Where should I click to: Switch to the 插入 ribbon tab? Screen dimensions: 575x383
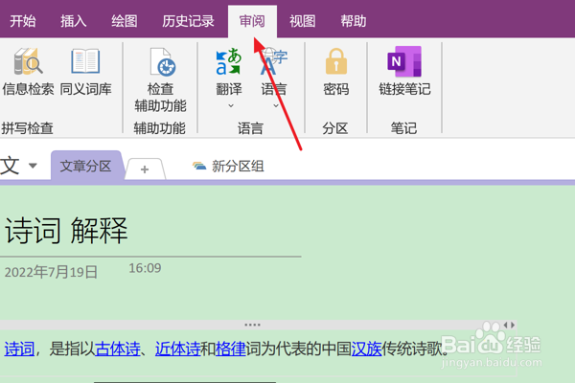pos(74,21)
